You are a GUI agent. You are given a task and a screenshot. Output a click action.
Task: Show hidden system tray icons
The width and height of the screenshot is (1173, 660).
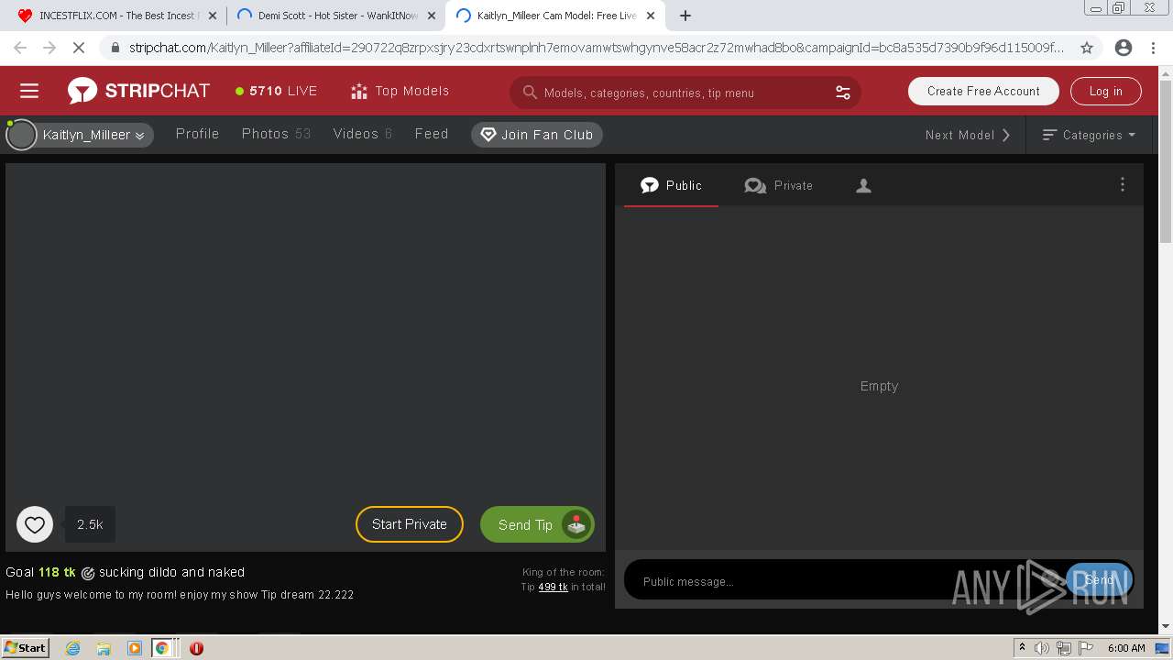pyautogui.click(x=1022, y=647)
